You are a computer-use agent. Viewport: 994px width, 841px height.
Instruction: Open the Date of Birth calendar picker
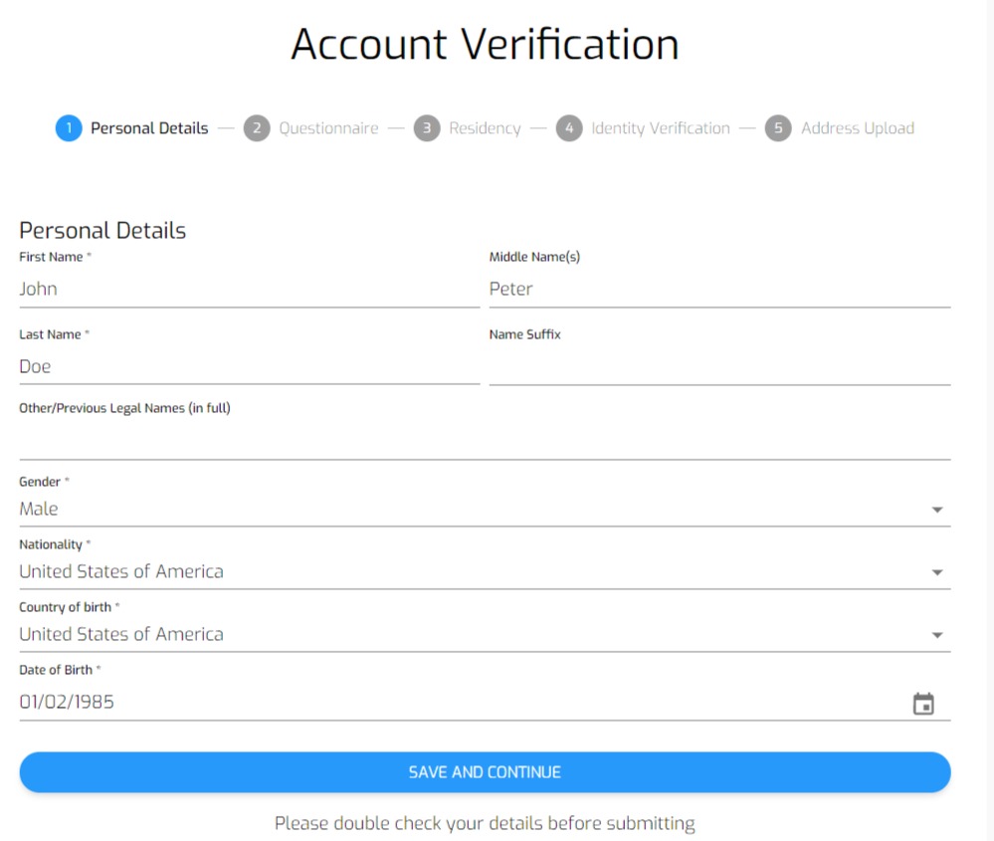pos(923,704)
